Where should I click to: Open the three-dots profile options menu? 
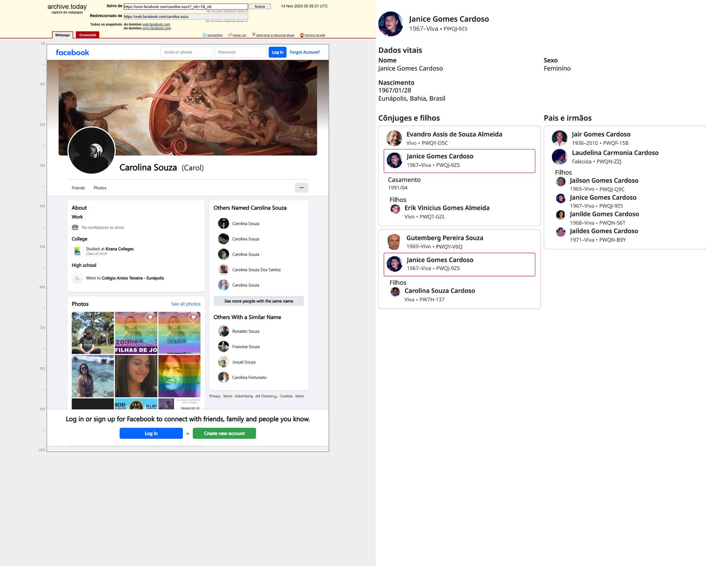pyautogui.click(x=301, y=188)
